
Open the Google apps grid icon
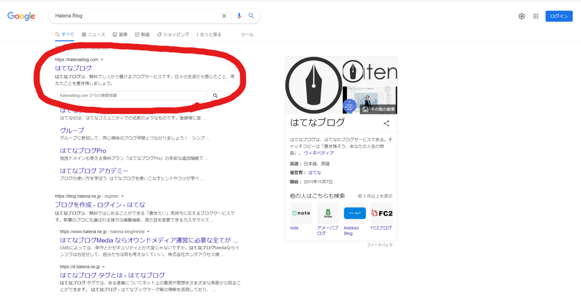pos(535,16)
